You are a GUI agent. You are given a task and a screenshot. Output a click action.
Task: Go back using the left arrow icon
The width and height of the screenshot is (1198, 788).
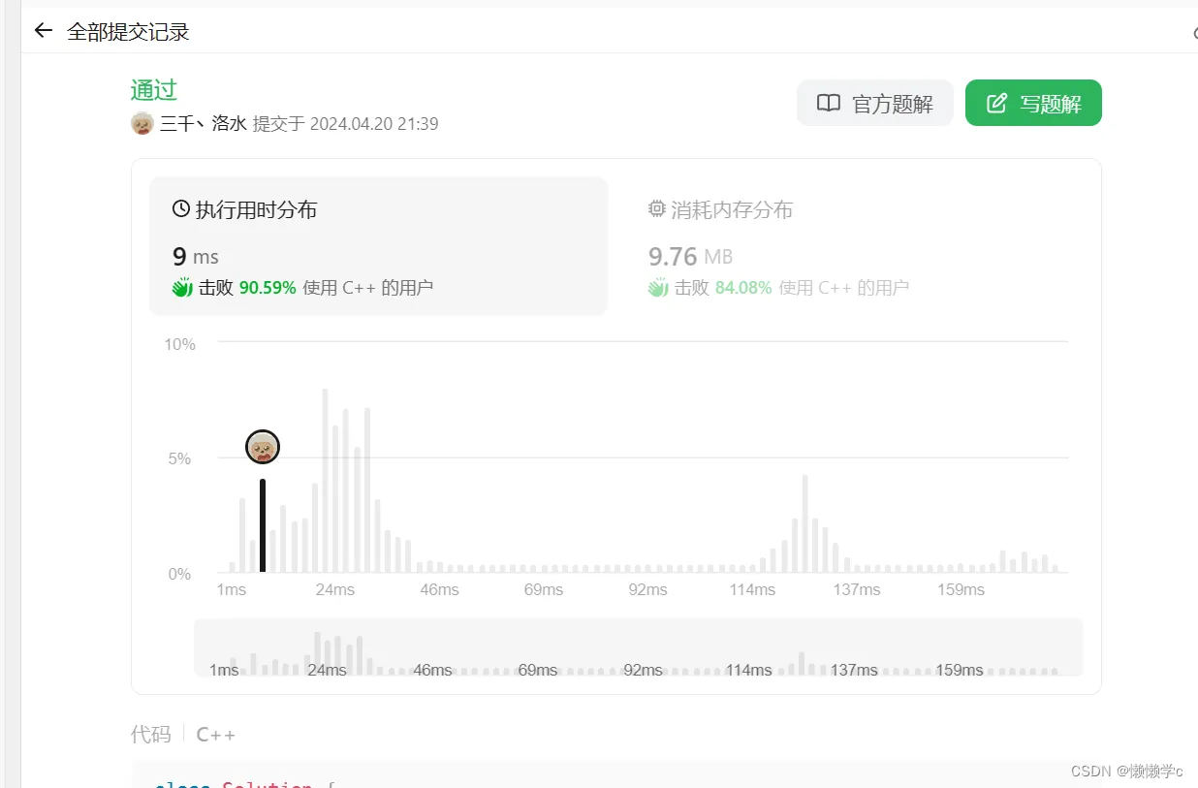(43, 31)
